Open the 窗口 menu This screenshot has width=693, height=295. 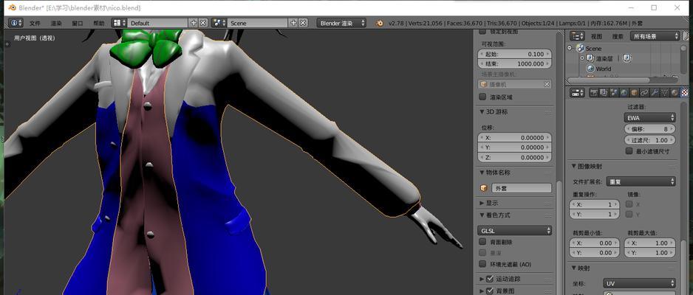point(78,23)
